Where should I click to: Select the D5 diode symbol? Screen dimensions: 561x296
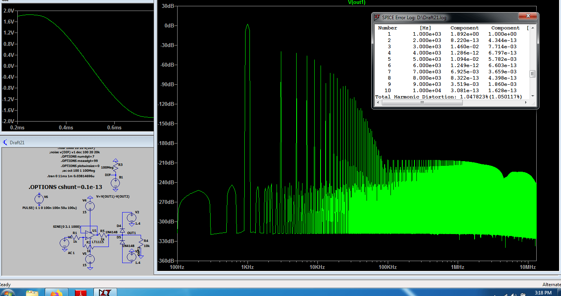point(122,243)
